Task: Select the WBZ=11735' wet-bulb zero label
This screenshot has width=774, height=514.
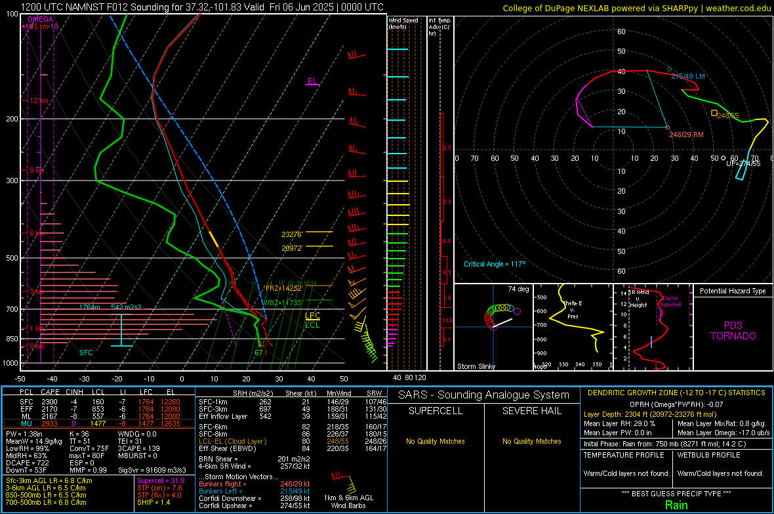Action: point(282,303)
